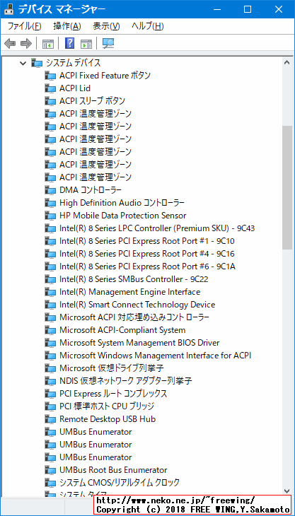
Task: Click icon beside Remote Desktop USB Hub
Action: (50, 419)
